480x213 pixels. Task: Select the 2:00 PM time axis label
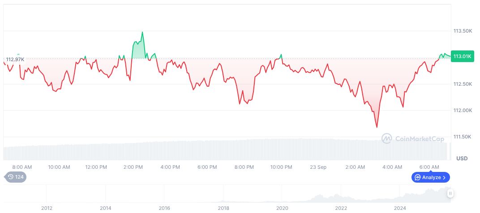[133, 167]
